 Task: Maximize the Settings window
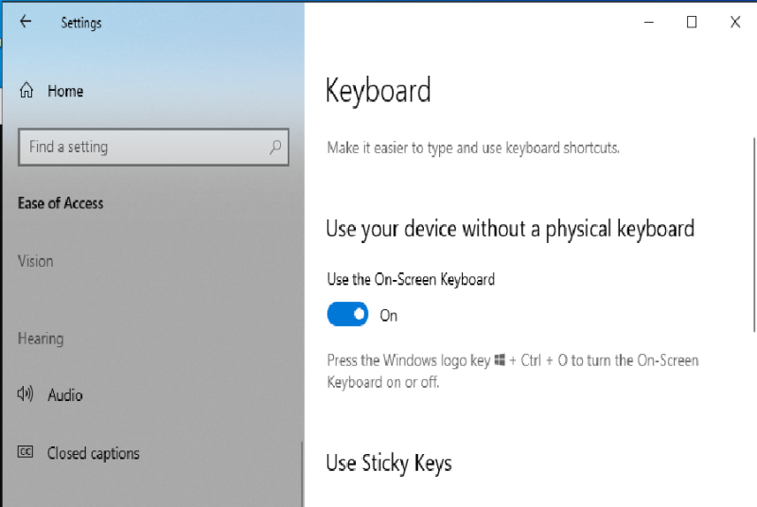[692, 22]
